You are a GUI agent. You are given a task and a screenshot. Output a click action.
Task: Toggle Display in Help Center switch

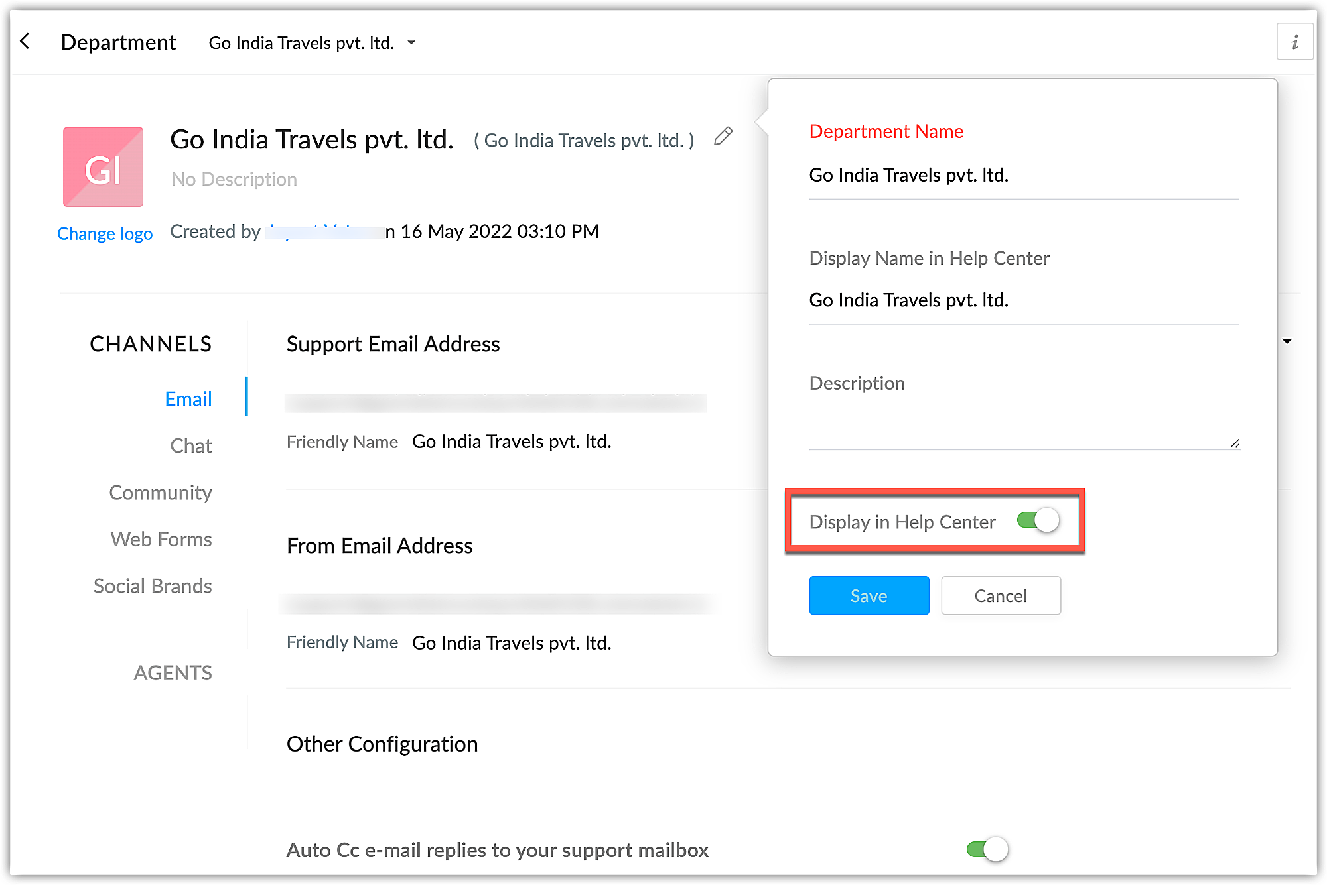(x=1038, y=521)
